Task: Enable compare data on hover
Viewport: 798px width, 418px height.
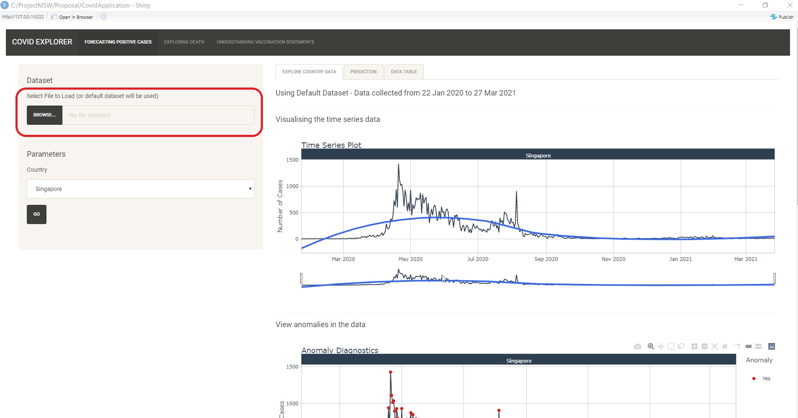Action: point(758,346)
